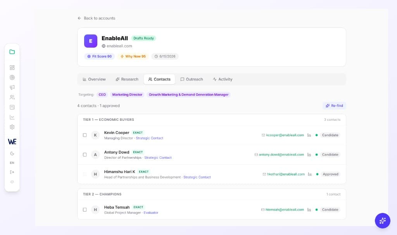Click the Re-find button
The image size is (397, 235).
(334, 106)
